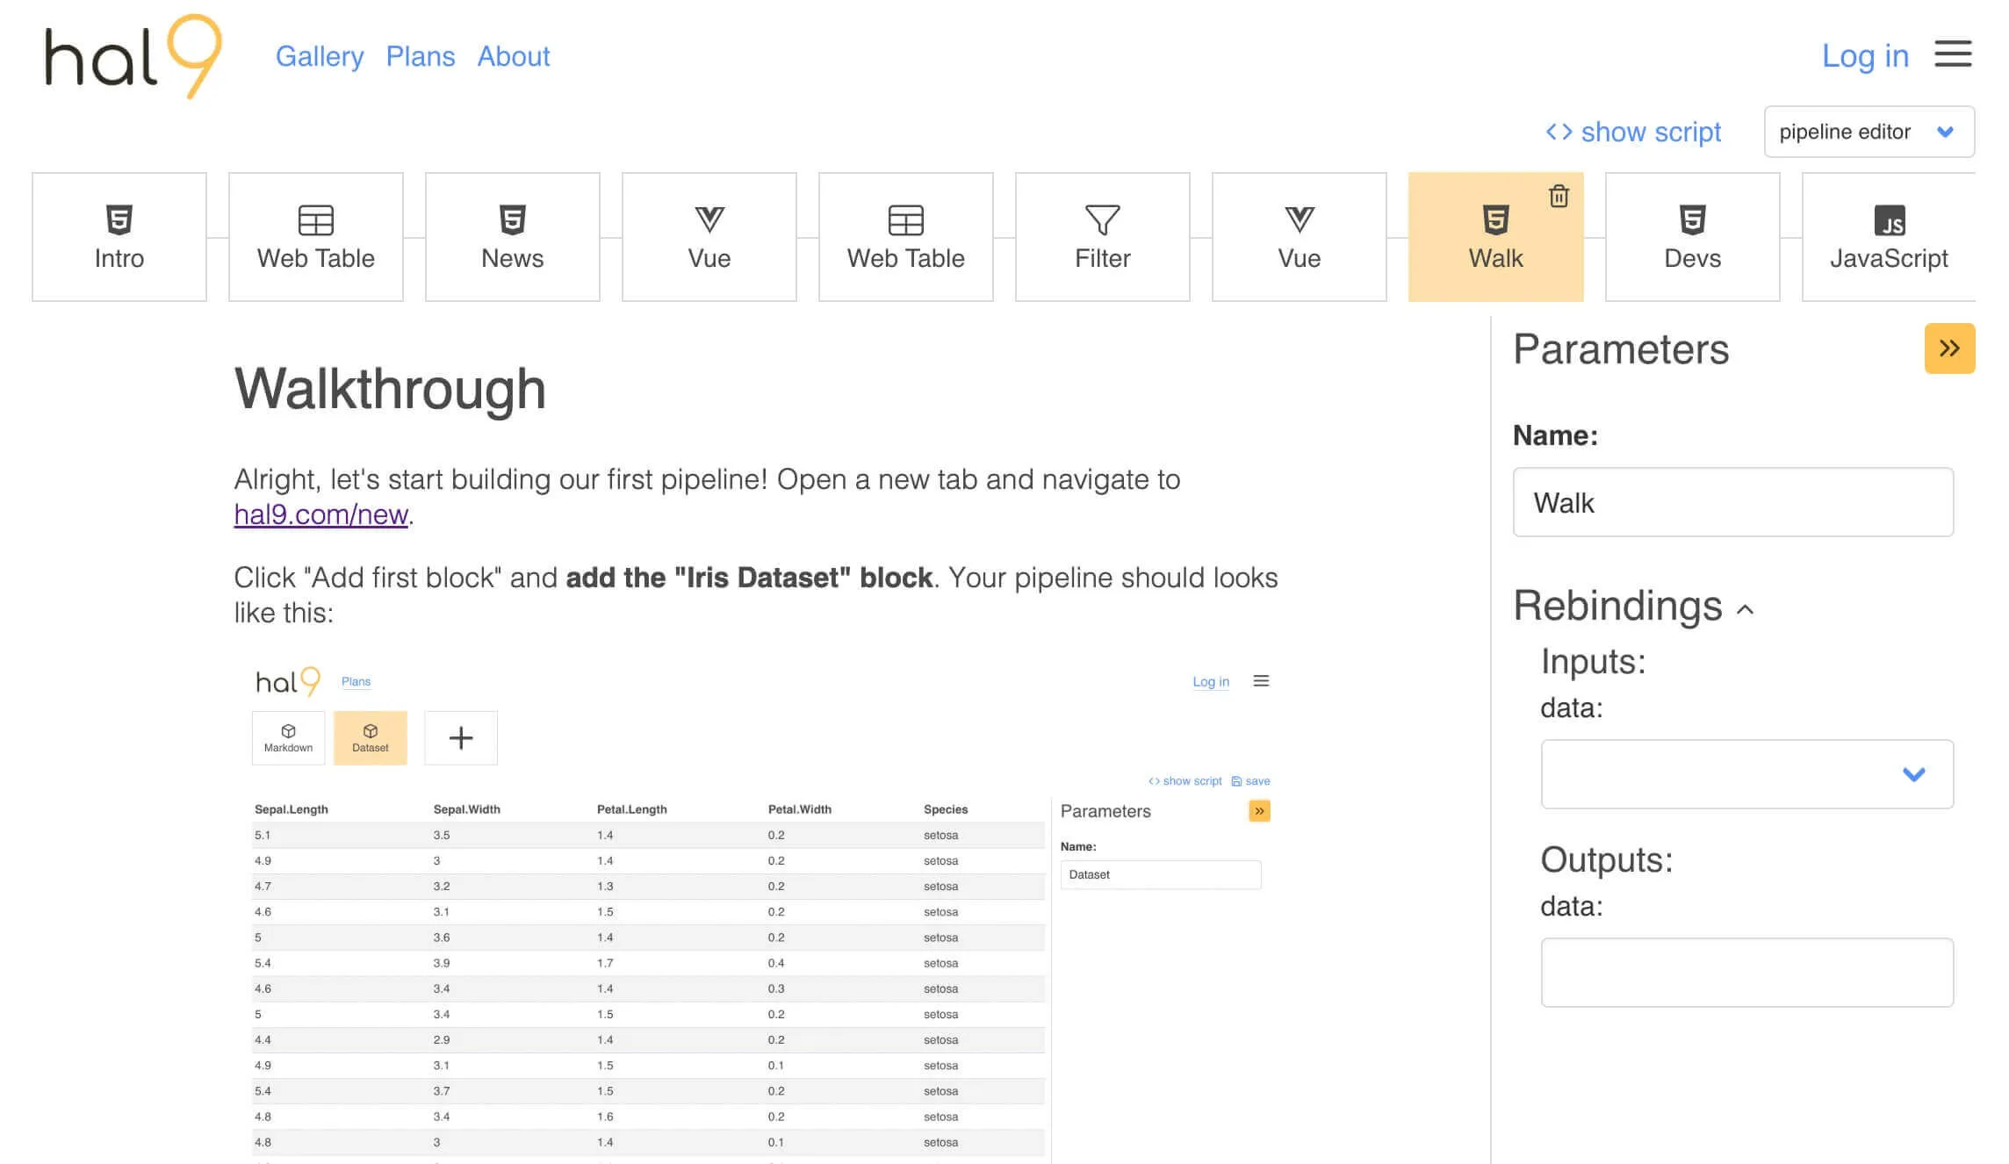Open the Intro HTML block
Screen dimensions: 2009x1164
tap(119, 237)
